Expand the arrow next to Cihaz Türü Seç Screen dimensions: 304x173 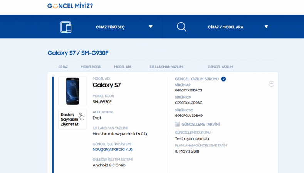pyautogui.click(x=151, y=27)
